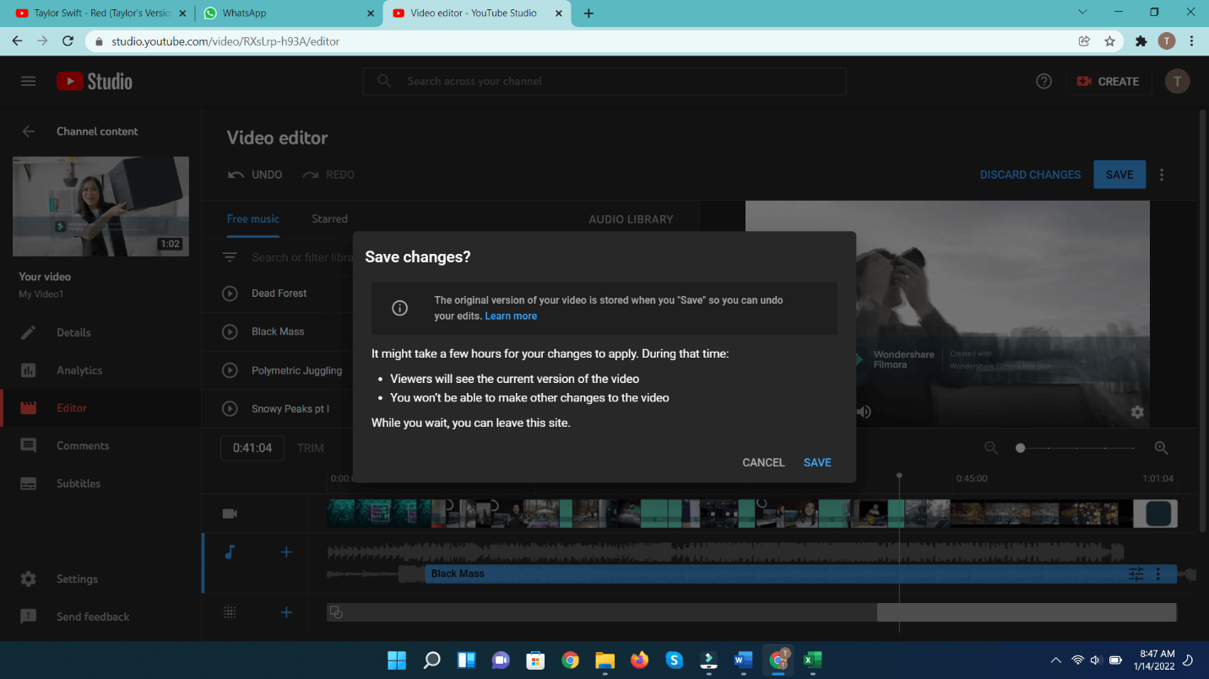This screenshot has height=679, width=1209.
Task: Click the blue SAVE button in editor header
Action: coord(1120,175)
